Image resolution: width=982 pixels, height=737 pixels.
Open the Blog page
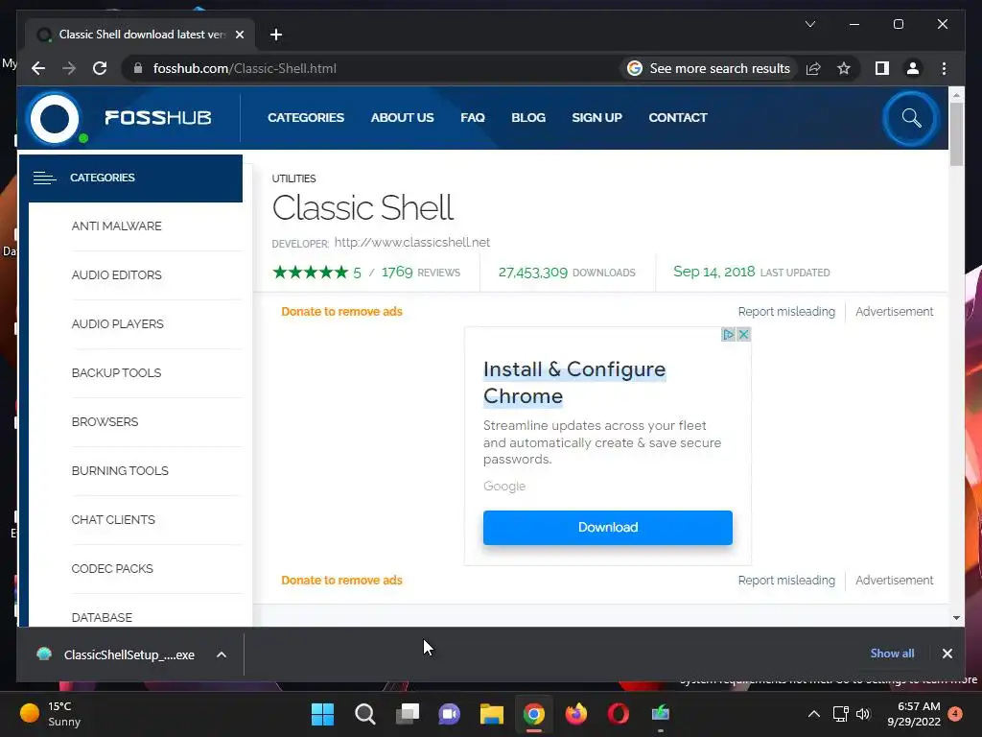pyautogui.click(x=528, y=118)
